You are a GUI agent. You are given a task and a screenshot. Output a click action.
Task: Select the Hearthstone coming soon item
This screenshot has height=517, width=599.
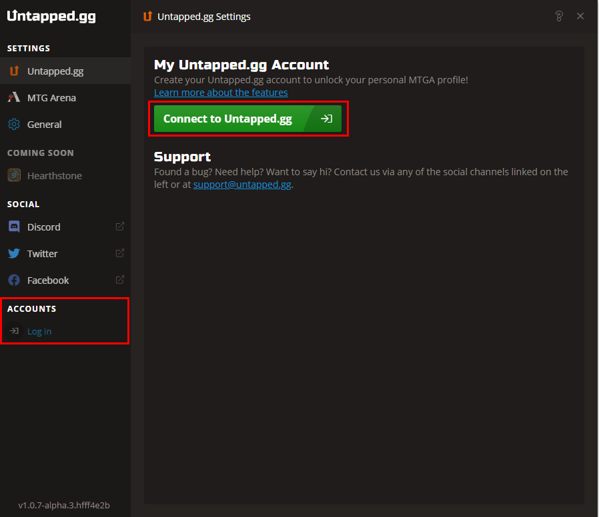[65, 175]
